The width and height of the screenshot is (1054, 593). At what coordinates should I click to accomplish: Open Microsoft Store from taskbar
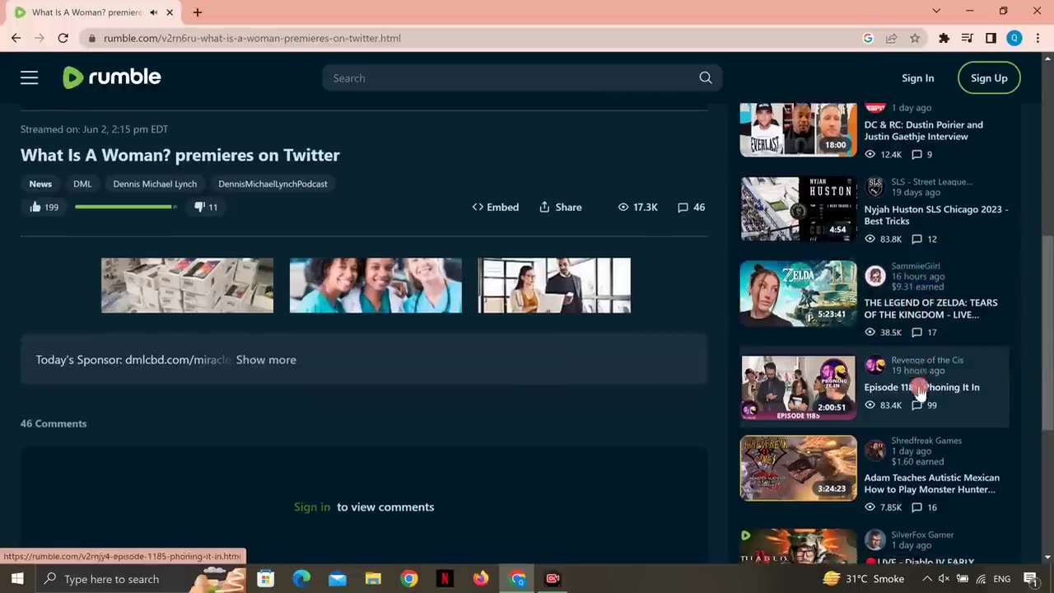tap(265, 578)
